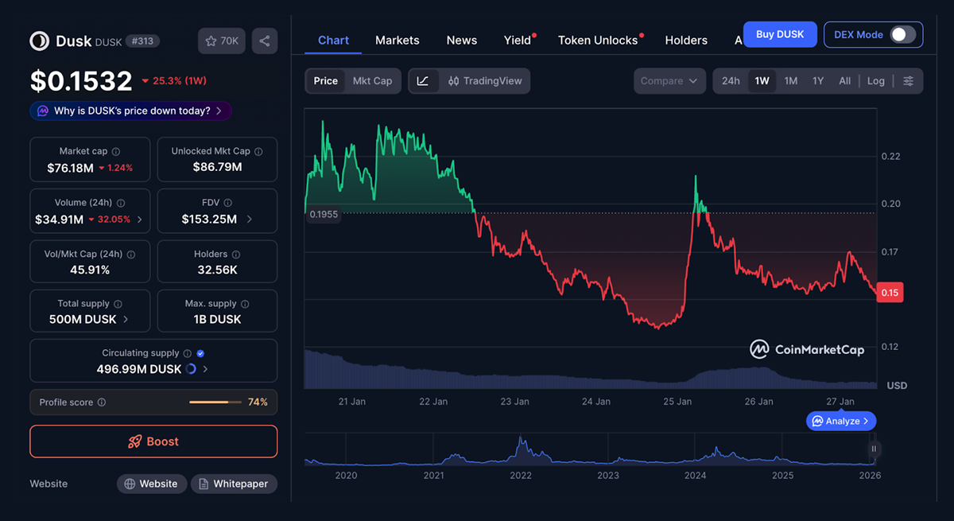The image size is (954, 521).
Task: Open the Whitepaper link
Action: pyautogui.click(x=234, y=484)
